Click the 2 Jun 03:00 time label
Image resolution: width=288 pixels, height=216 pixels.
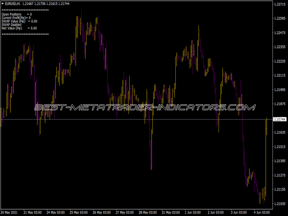(216, 212)
